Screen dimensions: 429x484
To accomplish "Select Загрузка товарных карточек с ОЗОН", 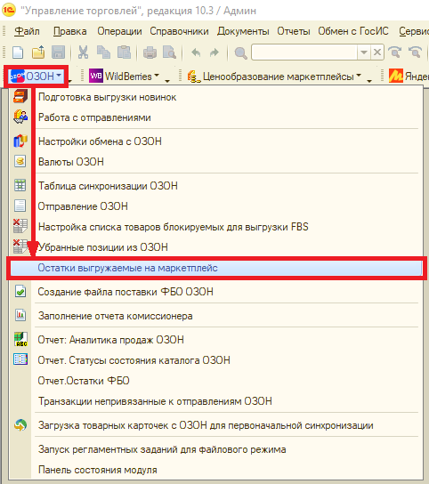I will click(216, 425).
